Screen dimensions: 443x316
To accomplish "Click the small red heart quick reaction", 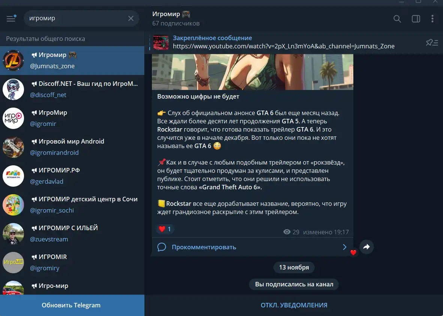I will pos(353,252).
